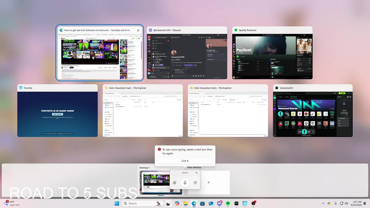Image resolution: width=370 pixels, height=208 pixels.
Task: Open voice typing settings gear
Action: [175, 183]
